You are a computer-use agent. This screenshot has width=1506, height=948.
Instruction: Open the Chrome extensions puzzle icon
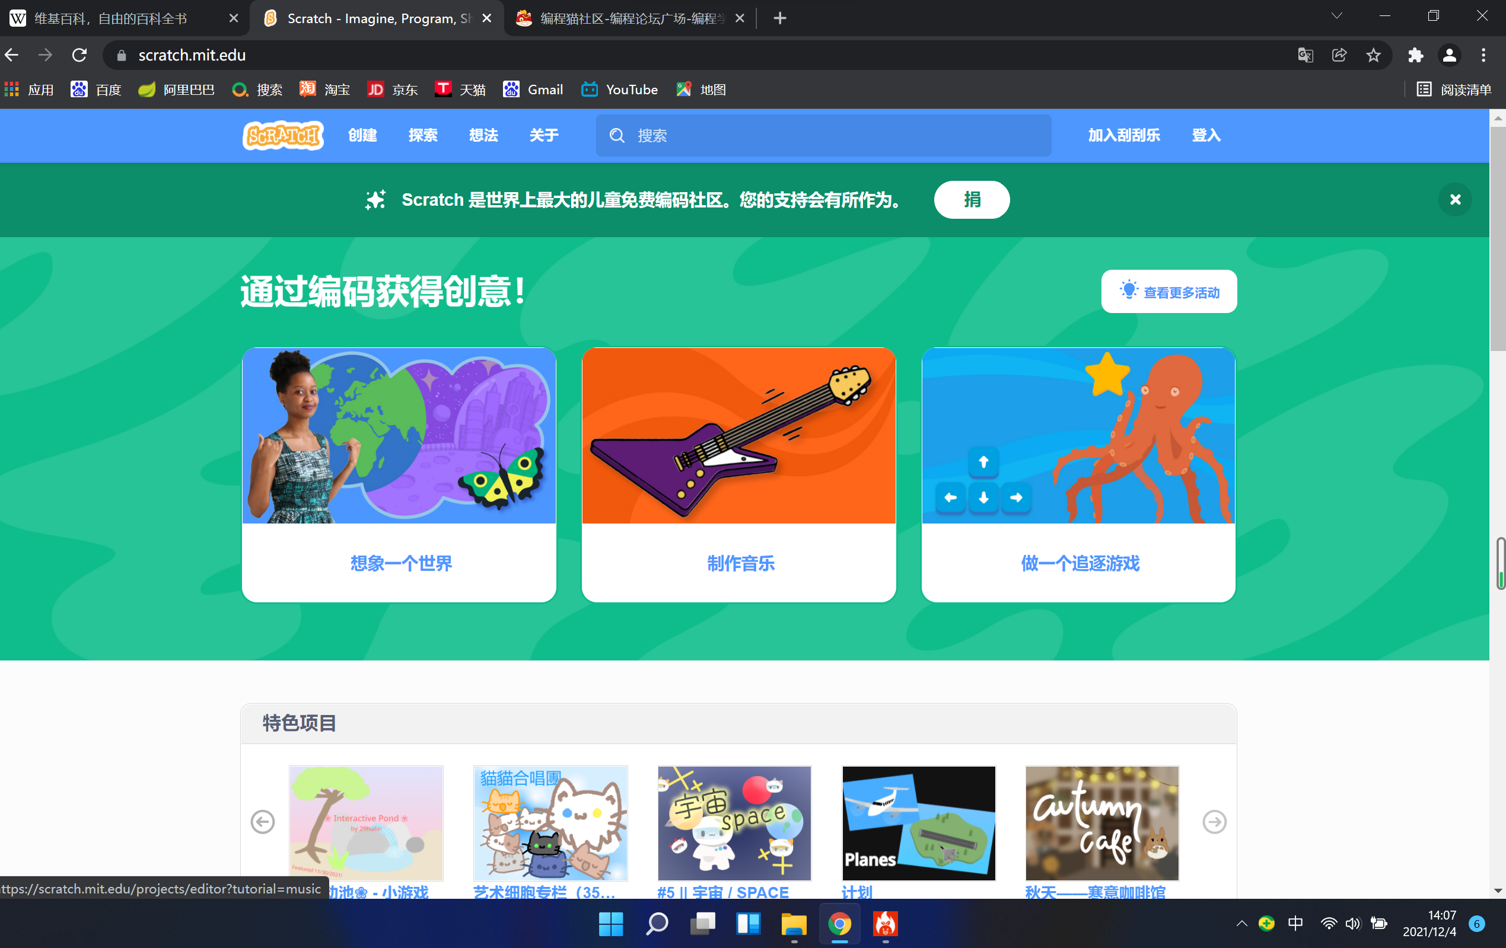coord(1415,55)
